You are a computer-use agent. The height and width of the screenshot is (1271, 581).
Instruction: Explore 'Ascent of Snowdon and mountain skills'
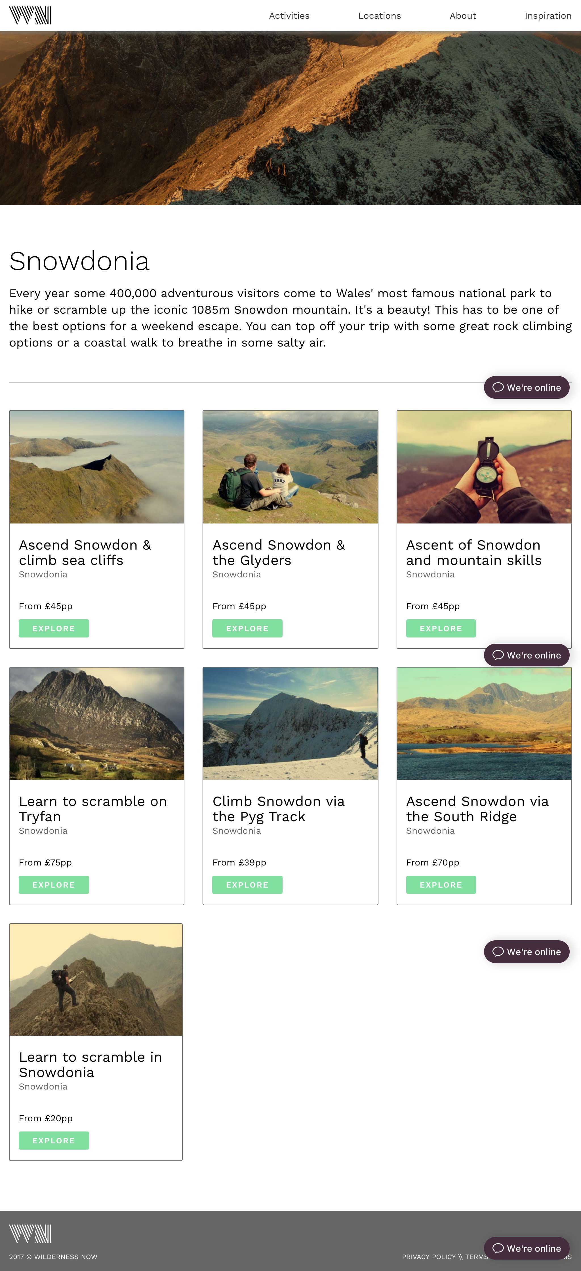point(441,628)
